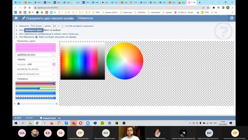Open the 'SMM' bookmarks folder
The height and width of the screenshot is (140, 248).
pos(96,12)
